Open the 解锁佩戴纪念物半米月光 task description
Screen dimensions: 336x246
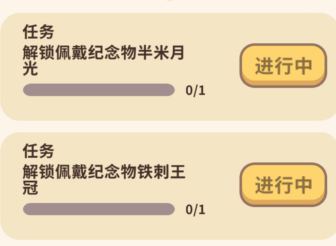point(103,54)
